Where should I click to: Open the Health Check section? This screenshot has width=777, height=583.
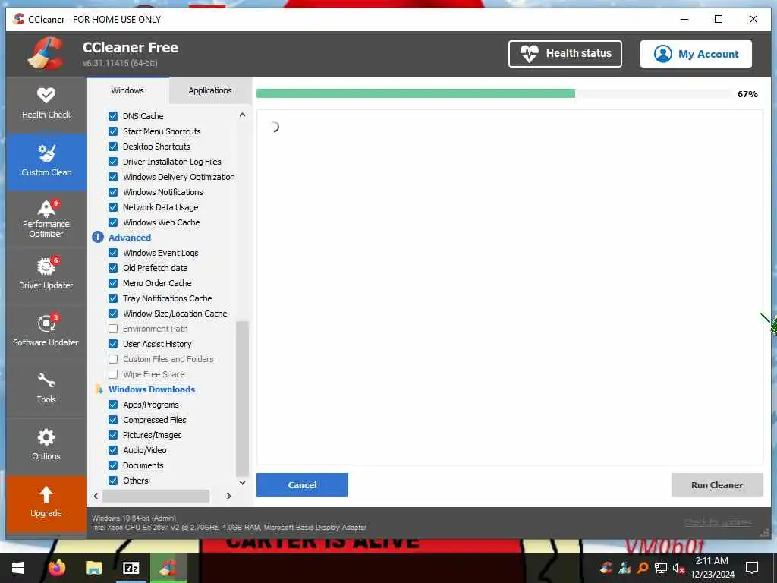pyautogui.click(x=46, y=103)
